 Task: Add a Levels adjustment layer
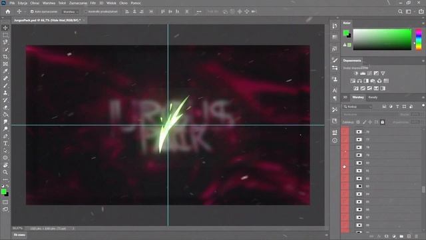point(363,73)
